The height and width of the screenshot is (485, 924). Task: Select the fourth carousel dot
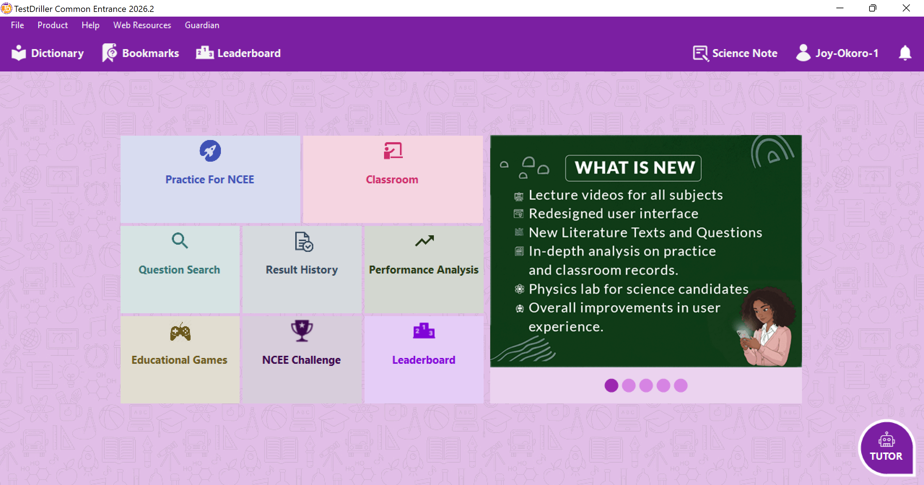[x=663, y=385]
